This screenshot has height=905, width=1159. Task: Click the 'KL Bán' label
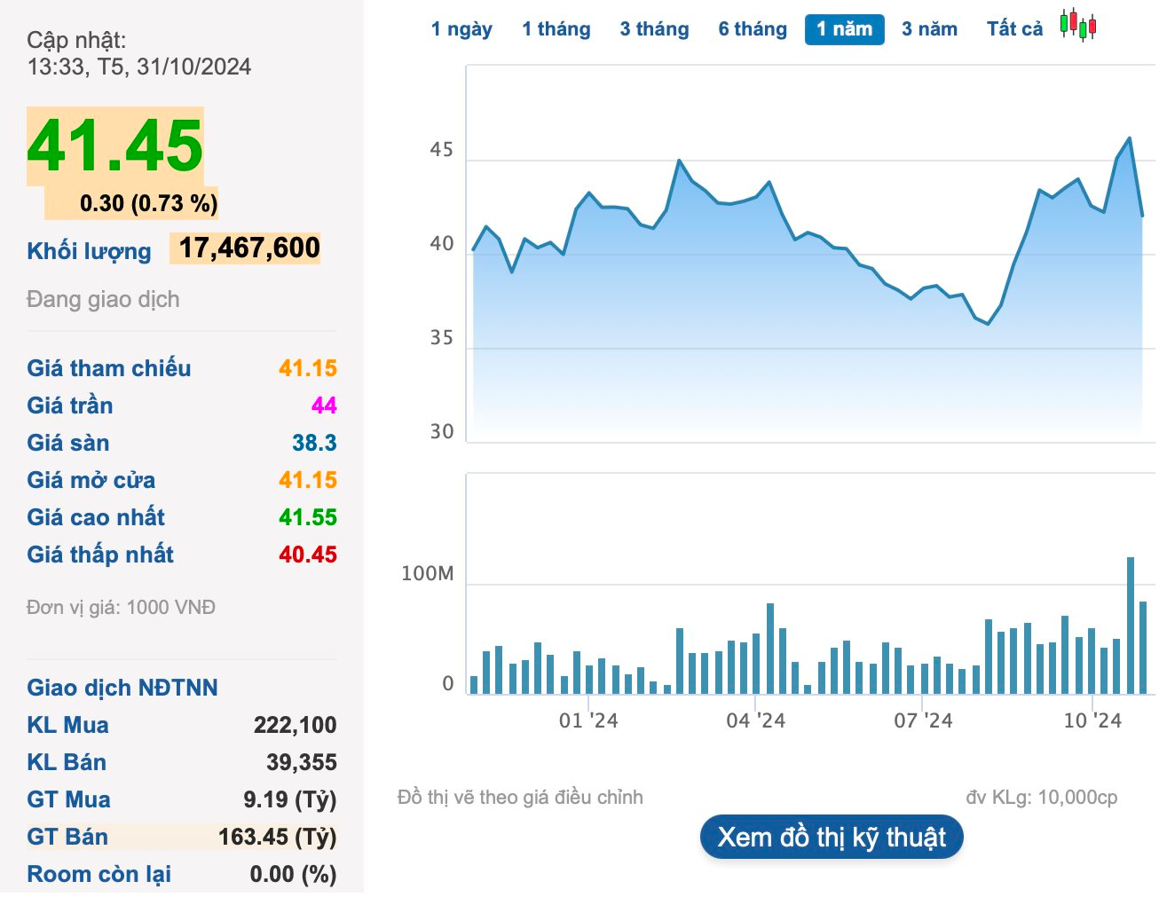point(67,762)
